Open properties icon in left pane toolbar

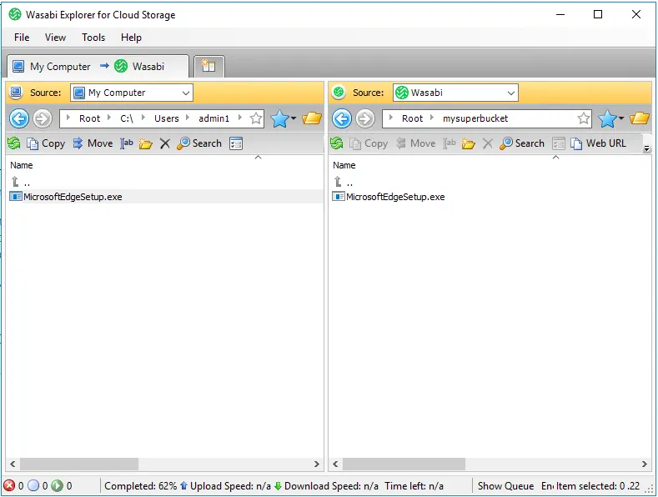(x=236, y=143)
